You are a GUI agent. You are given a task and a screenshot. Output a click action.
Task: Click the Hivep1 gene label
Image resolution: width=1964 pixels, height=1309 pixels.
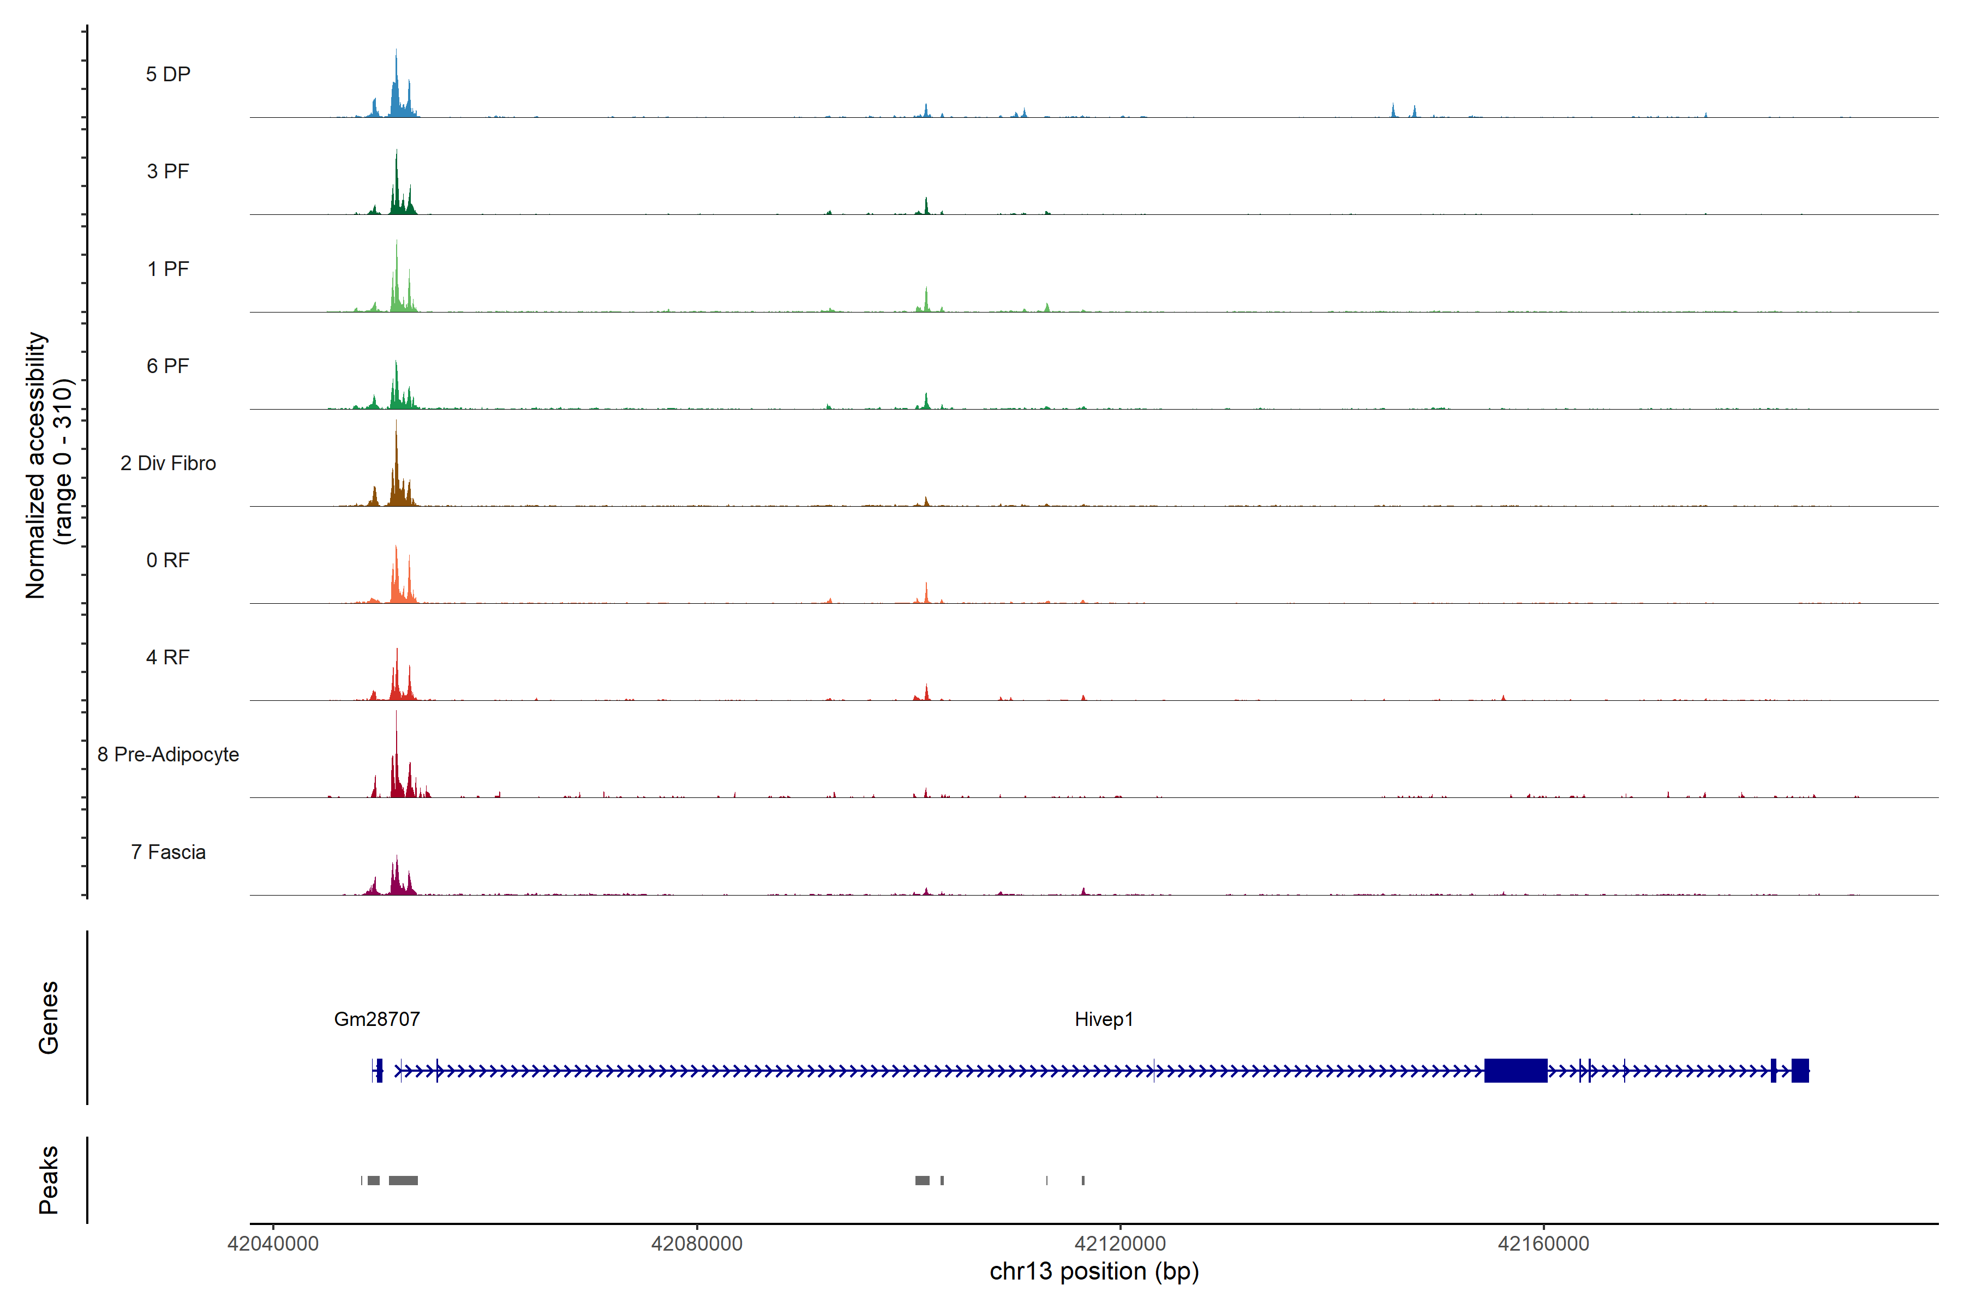[1103, 1019]
